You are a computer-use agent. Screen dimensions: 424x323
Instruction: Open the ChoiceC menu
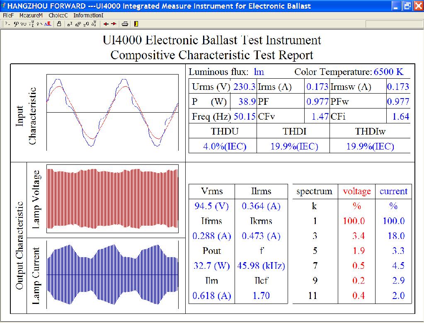pos(58,15)
